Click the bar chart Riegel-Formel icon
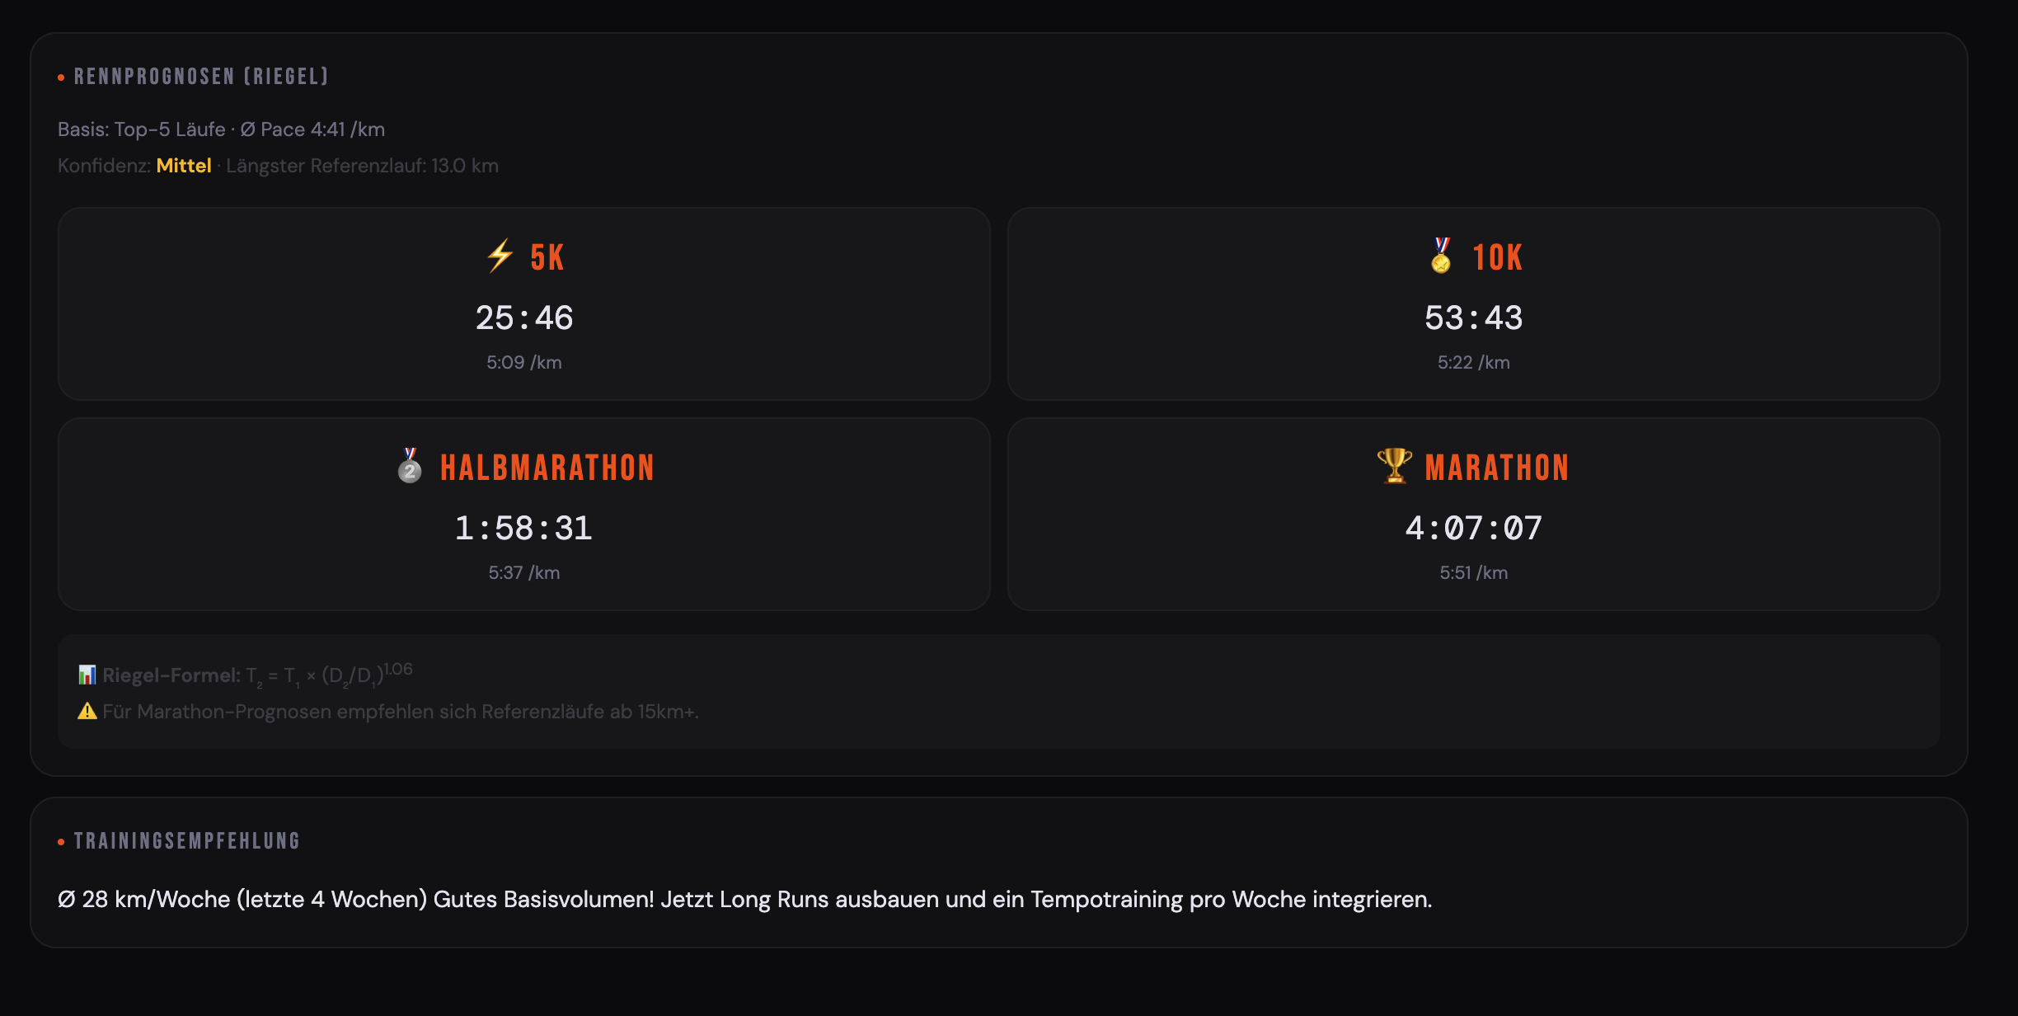The image size is (2018, 1016). 87,675
